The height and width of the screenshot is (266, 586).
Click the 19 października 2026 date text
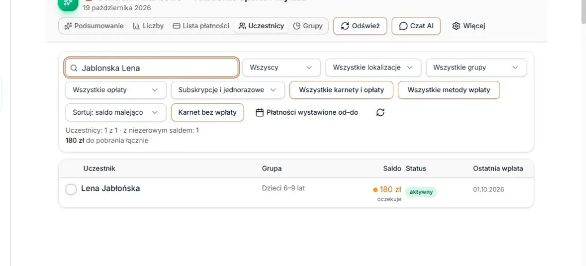pyautogui.click(x=116, y=8)
